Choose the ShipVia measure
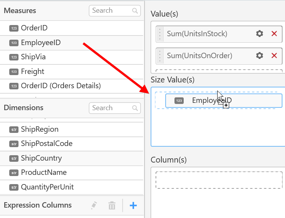 (33, 57)
